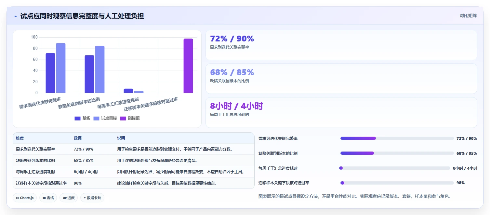Click the 维度 table column header
490x215 pixels.
coord(20,138)
